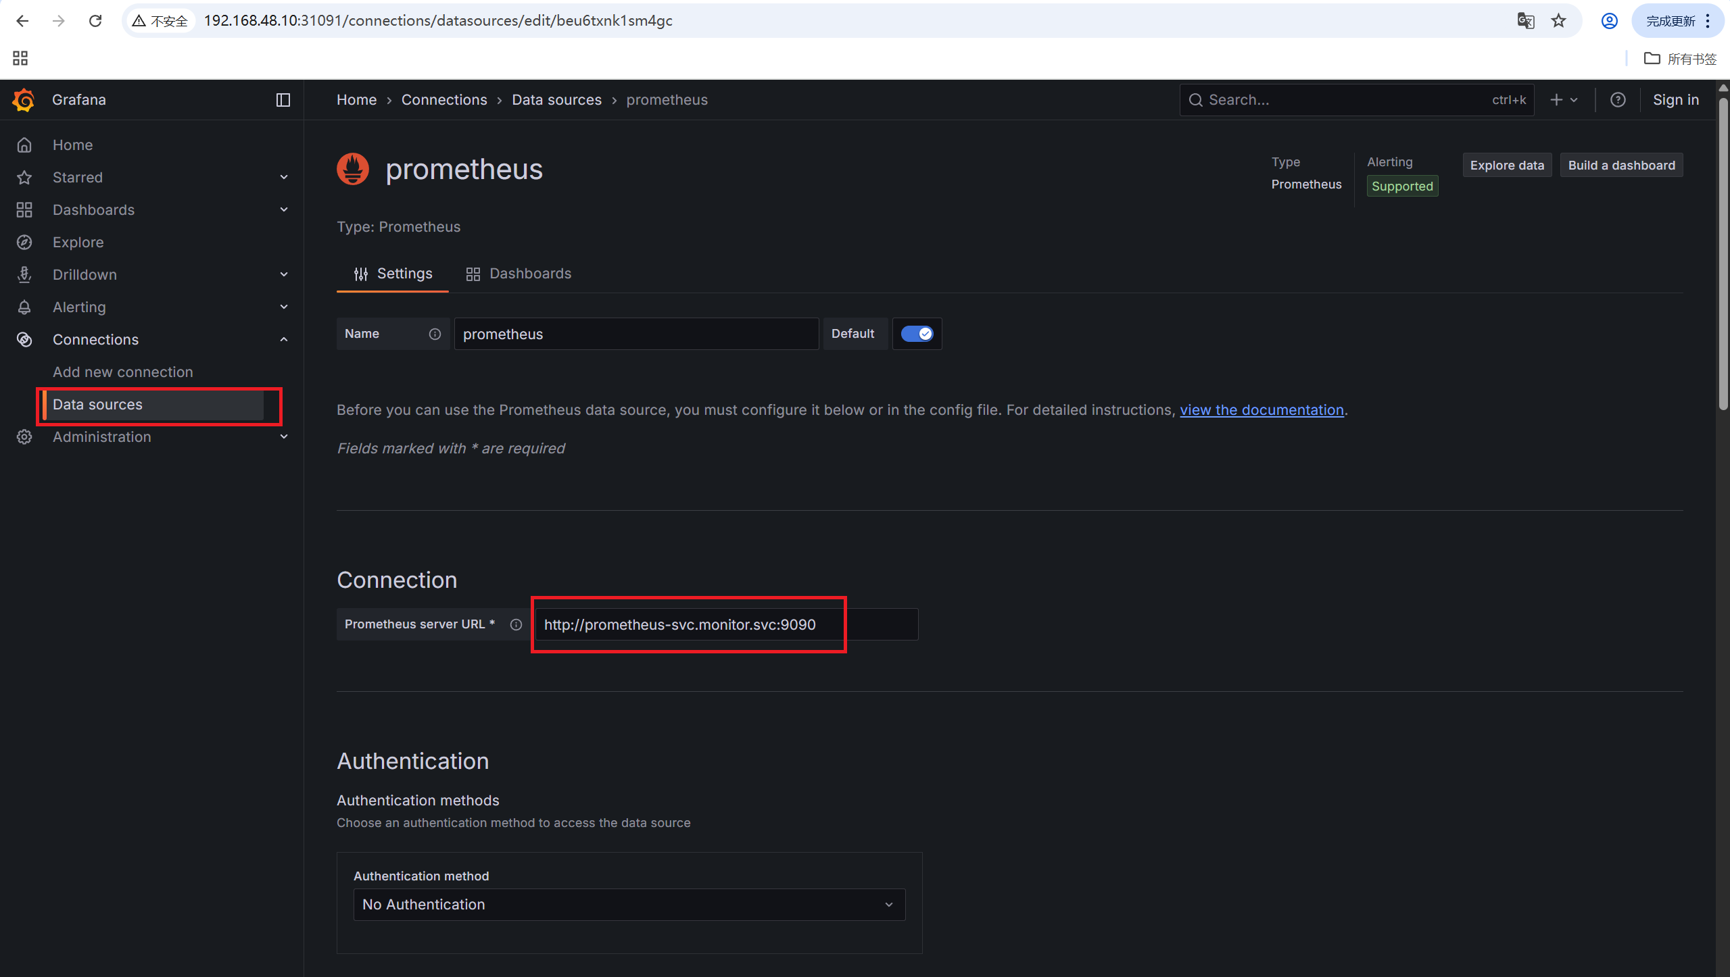Focus the Prometheus server URL field
The width and height of the screenshot is (1730, 977).
(727, 624)
